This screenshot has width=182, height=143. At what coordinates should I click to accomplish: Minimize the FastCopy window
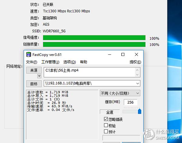tap(110, 54)
